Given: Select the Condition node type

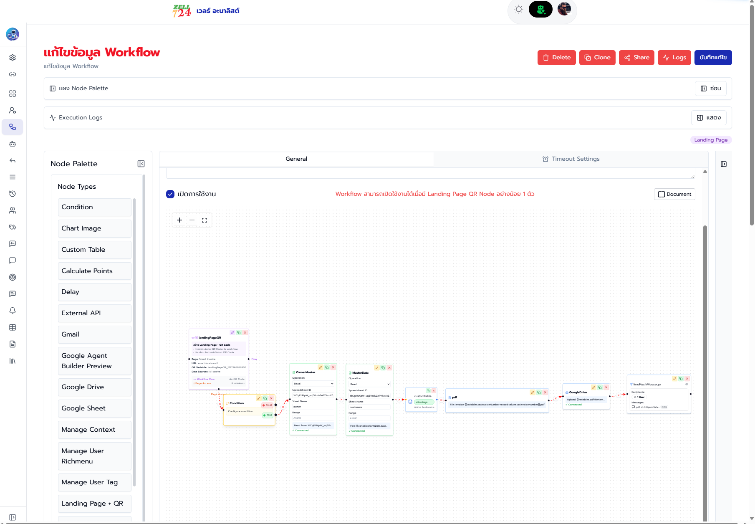Looking at the screenshot, I should (95, 207).
